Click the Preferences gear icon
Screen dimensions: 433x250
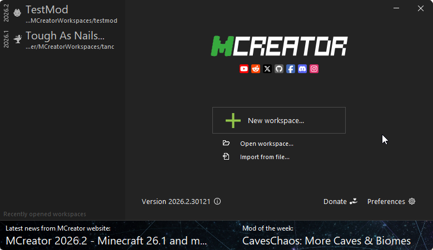[x=412, y=201]
